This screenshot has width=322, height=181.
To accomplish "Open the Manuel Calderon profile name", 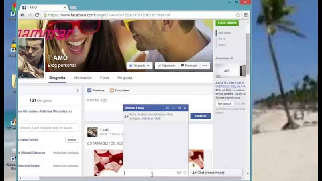I will click(32, 153).
